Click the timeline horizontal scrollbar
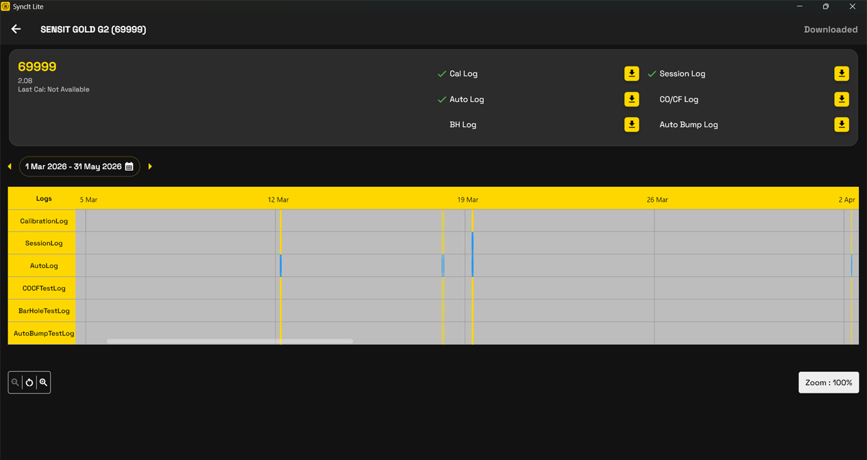 (x=230, y=341)
